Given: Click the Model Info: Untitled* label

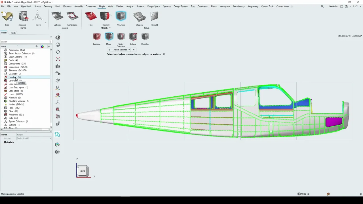Looking at the screenshot, I should pyautogui.click(x=350, y=36).
